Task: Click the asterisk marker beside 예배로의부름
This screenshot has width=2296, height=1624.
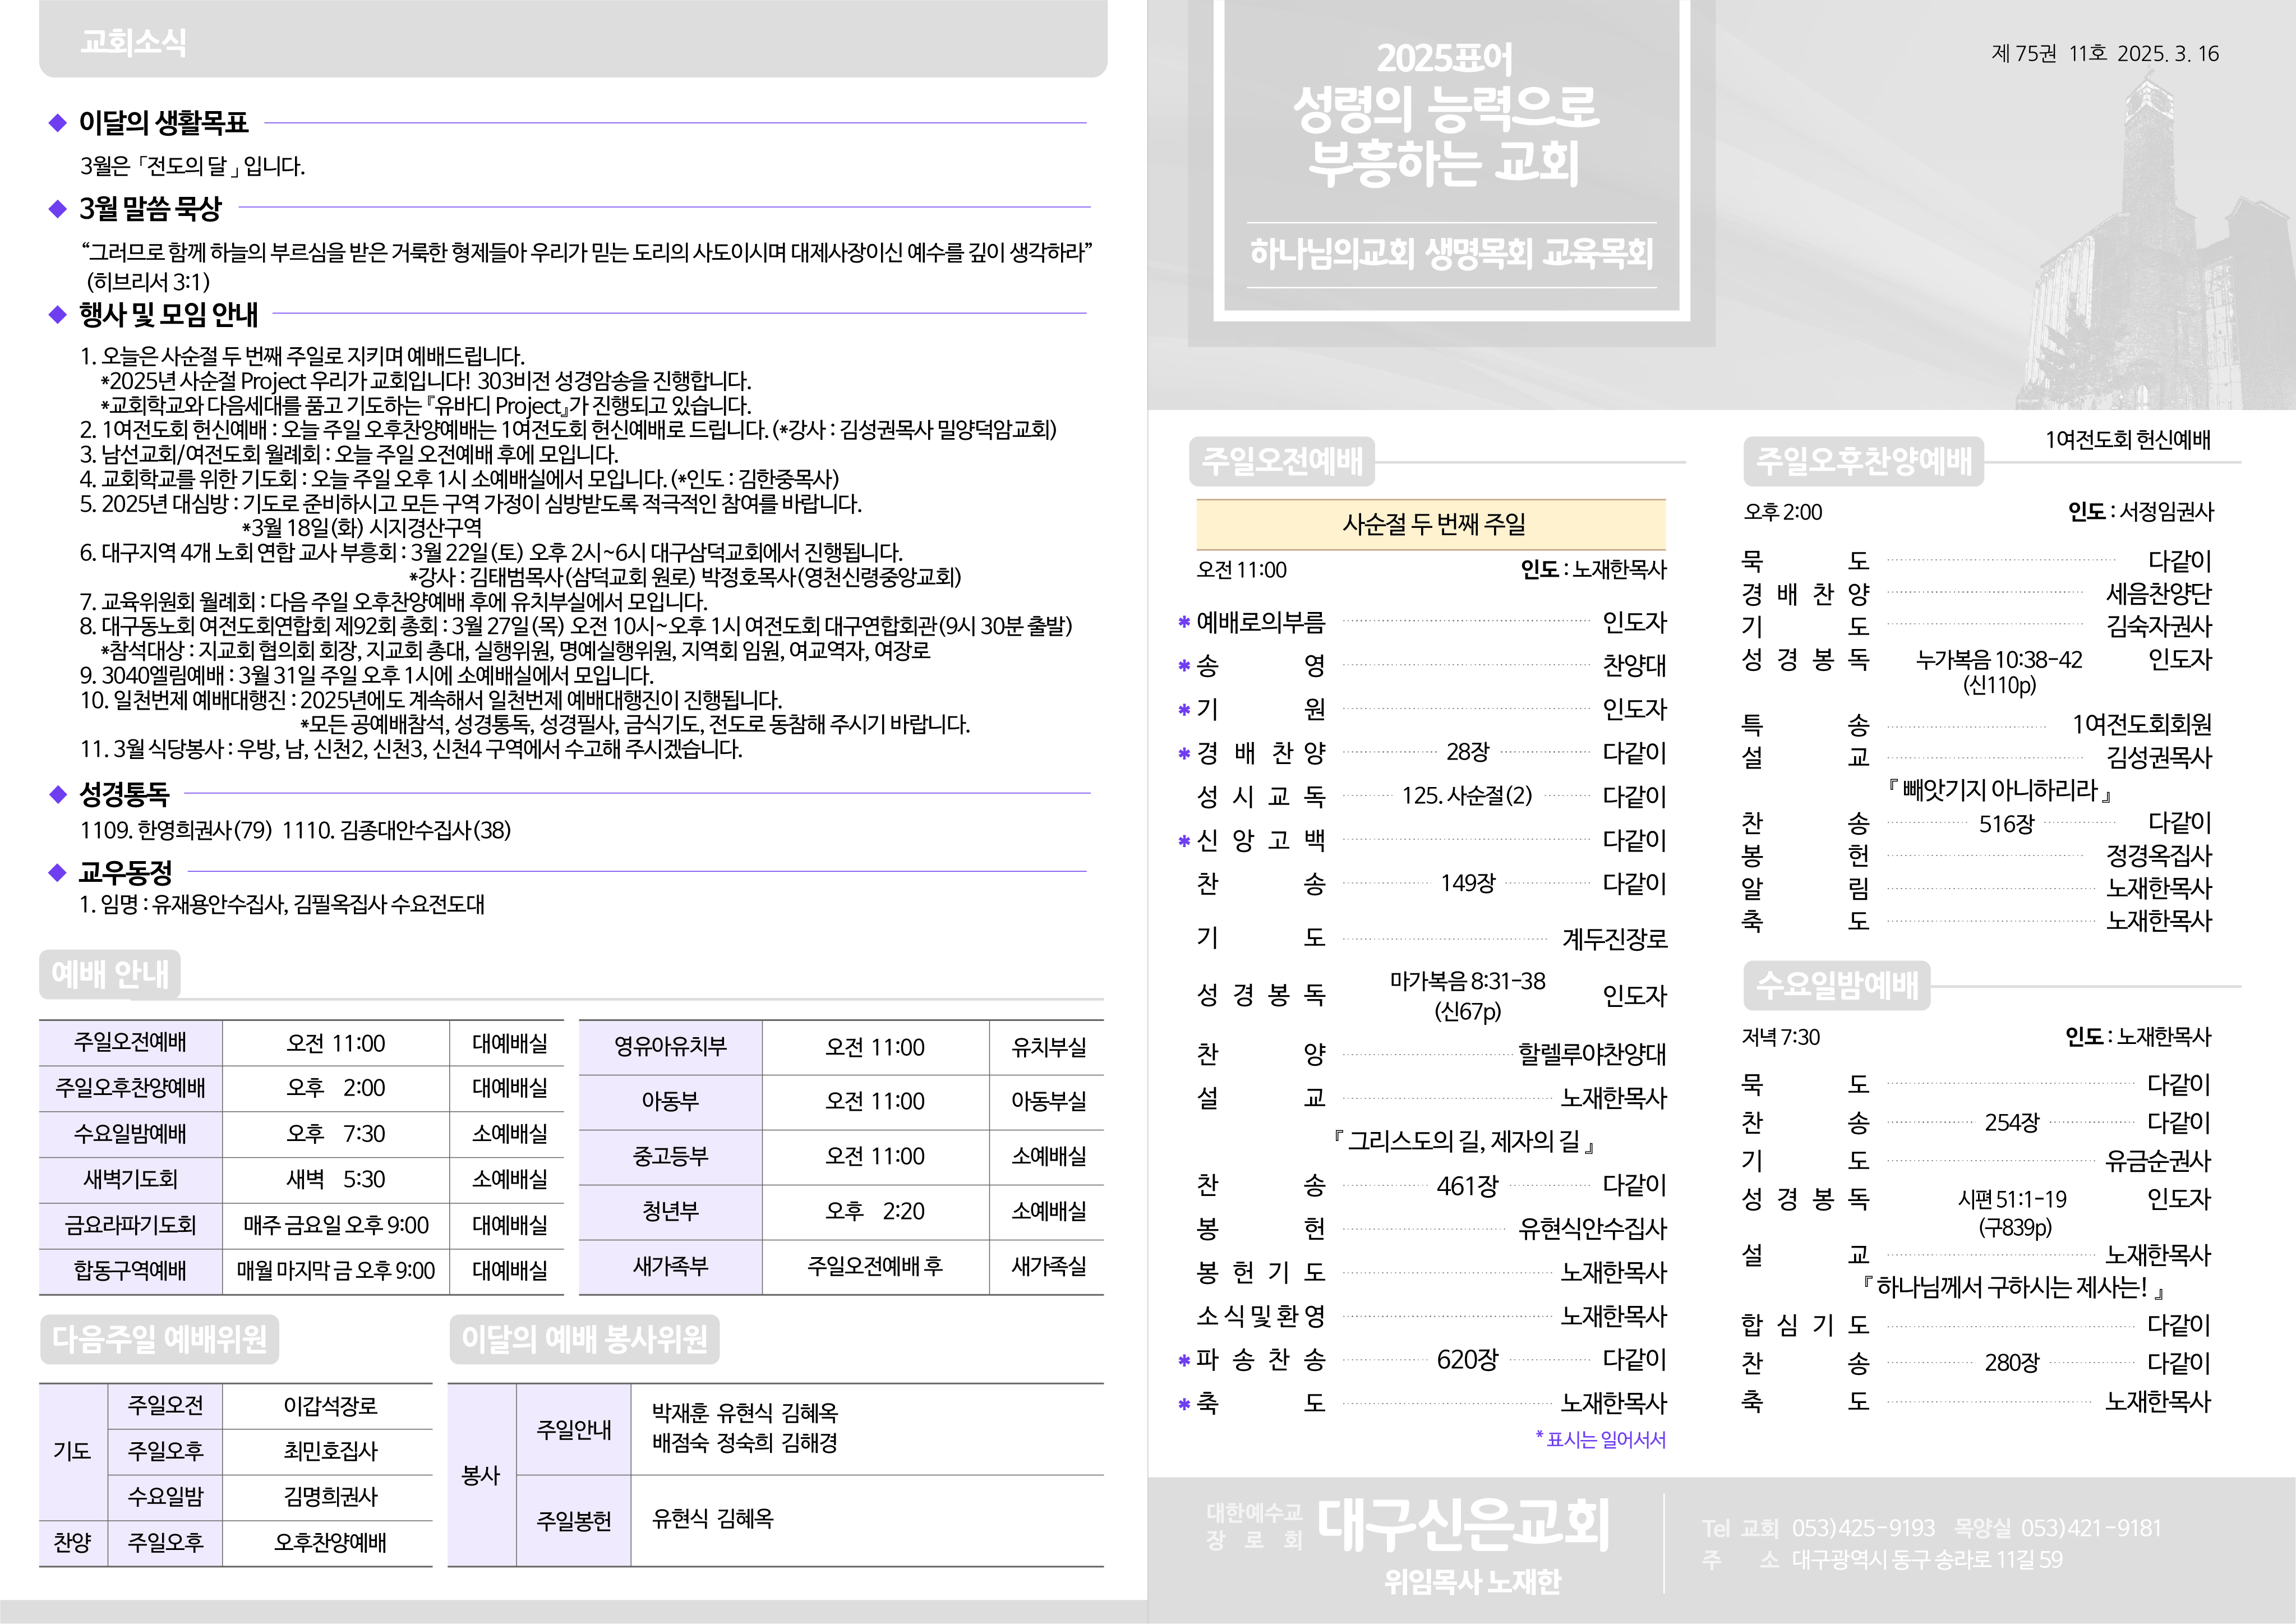Action: pyautogui.click(x=1184, y=623)
